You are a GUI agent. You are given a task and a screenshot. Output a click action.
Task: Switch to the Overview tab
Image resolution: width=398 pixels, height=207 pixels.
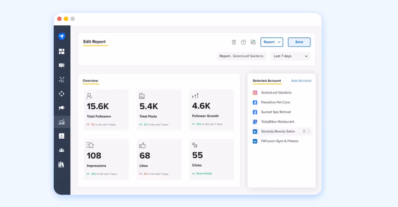point(90,80)
